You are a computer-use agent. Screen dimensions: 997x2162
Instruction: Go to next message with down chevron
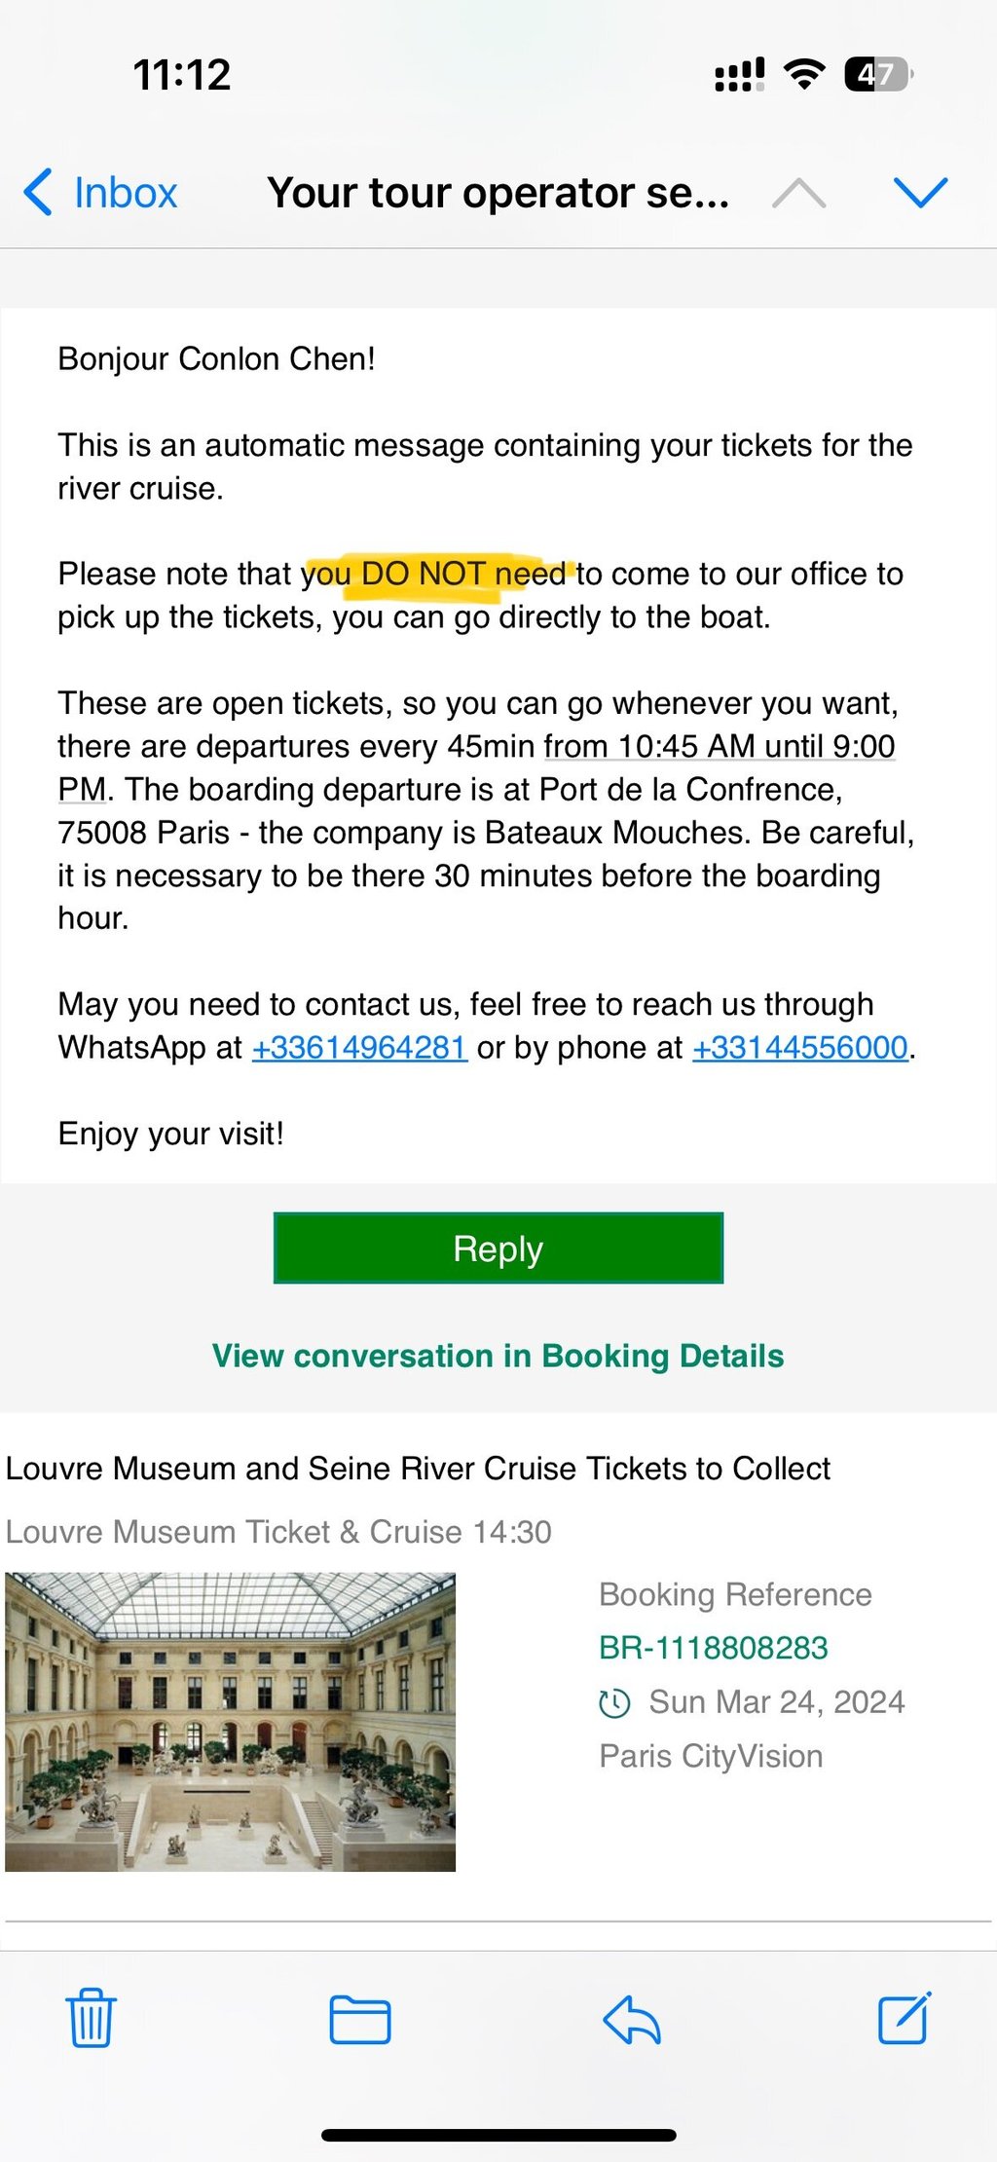click(x=920, y=193)
